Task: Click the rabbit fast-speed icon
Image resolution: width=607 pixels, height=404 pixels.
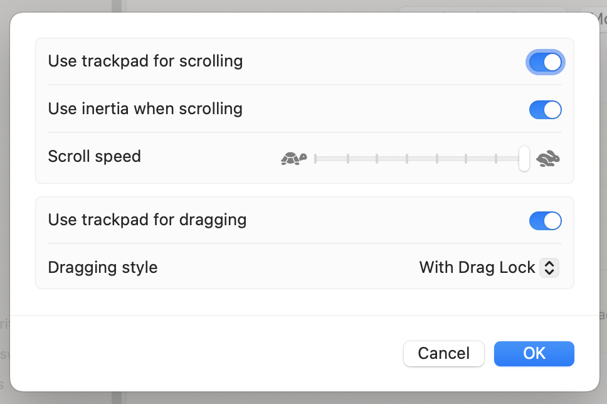Action: pos(548,159)
